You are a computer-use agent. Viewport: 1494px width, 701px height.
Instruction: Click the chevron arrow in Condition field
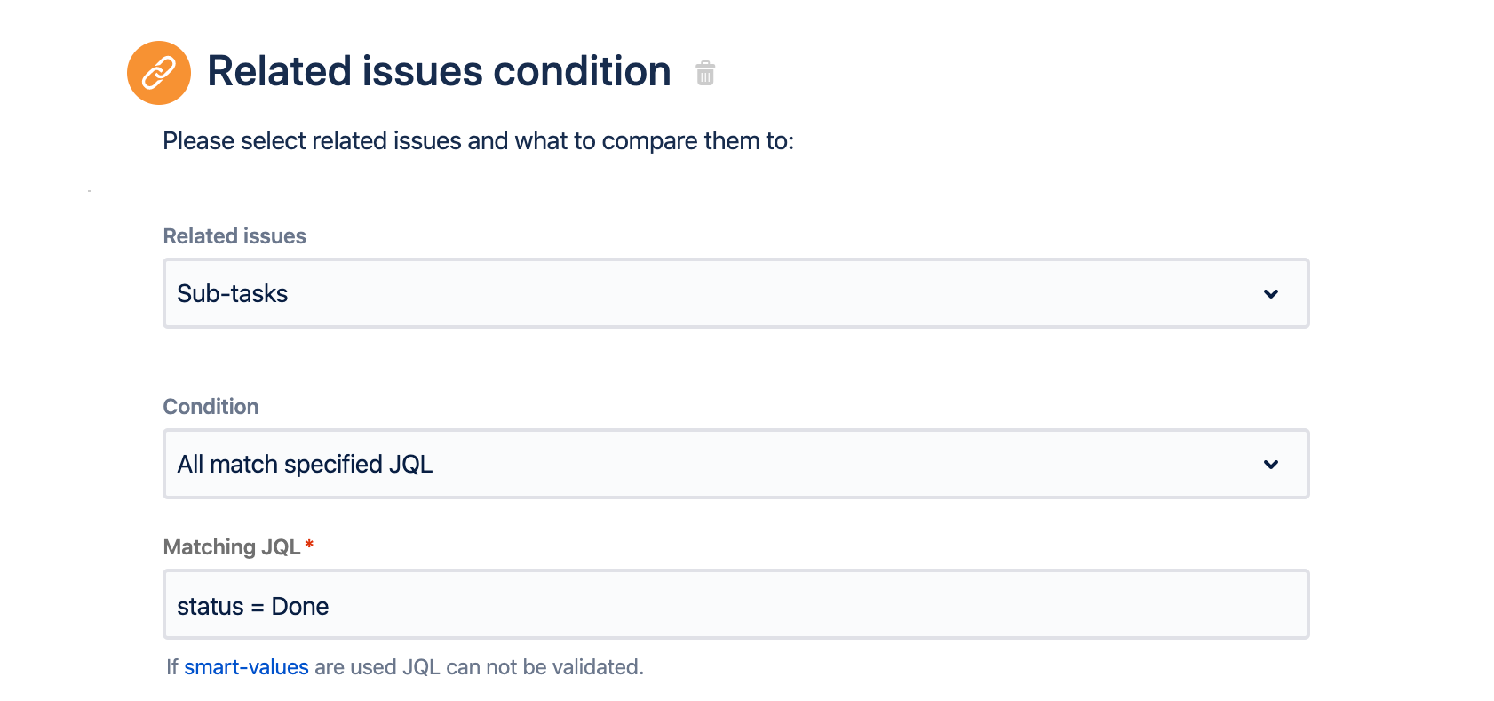click(x=1271, y=465)
